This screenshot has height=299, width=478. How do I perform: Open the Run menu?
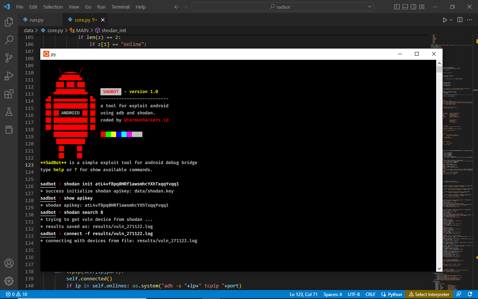[x=101, y=7]
